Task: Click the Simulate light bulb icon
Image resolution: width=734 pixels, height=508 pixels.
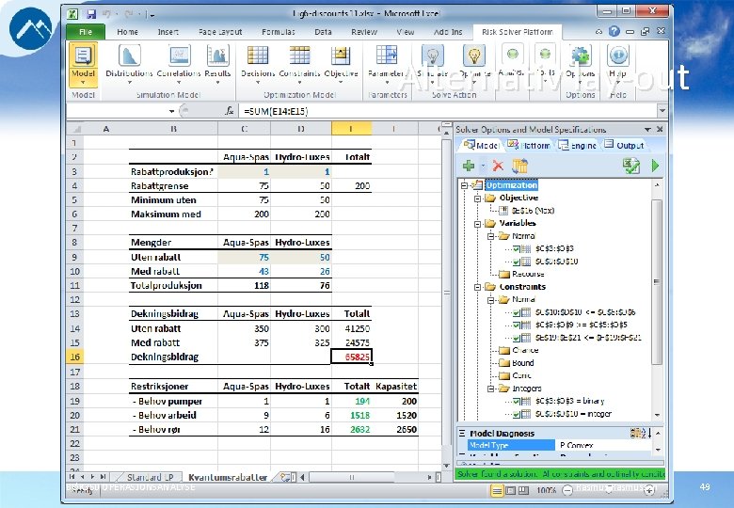Action: [433, 56]
